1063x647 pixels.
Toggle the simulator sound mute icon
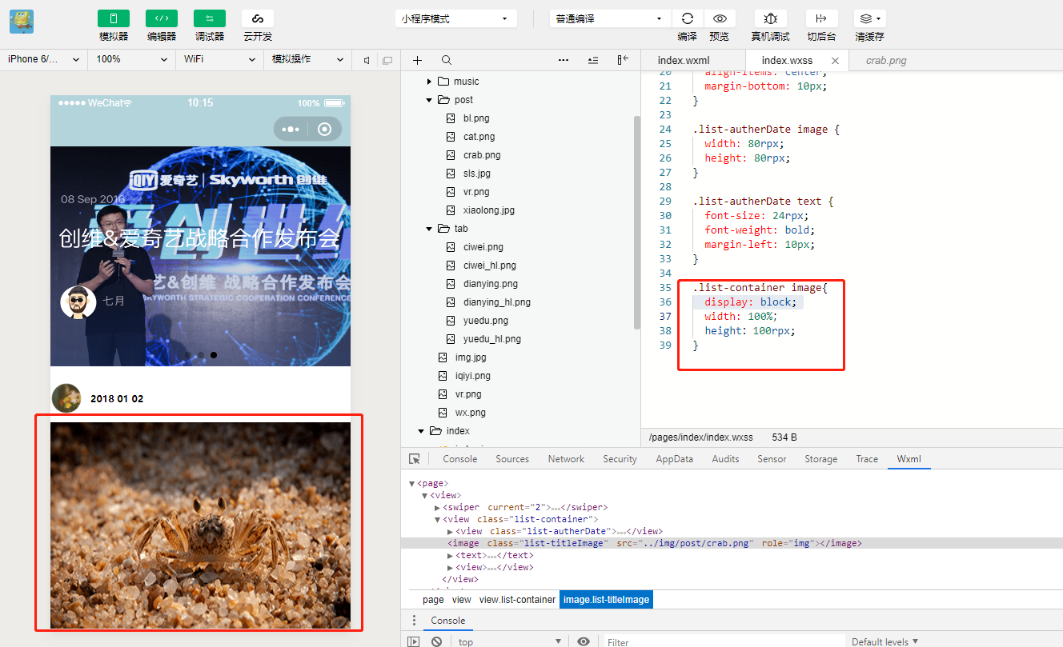tap(367, 60)
